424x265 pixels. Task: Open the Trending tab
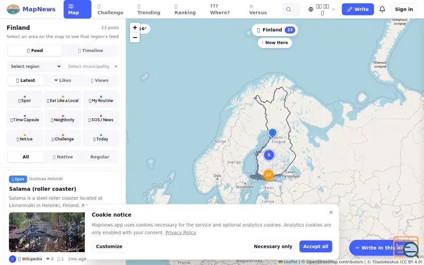point(148,9)
